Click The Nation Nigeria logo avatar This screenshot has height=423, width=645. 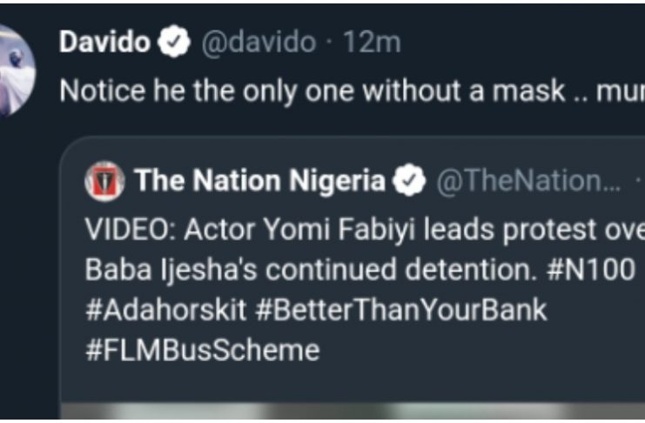(x=104, y=181)
